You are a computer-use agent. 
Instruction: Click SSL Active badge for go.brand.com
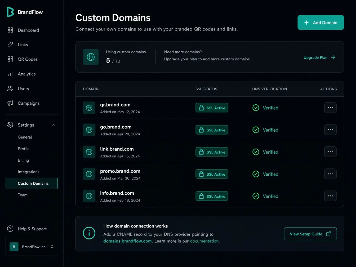point(212,130)
